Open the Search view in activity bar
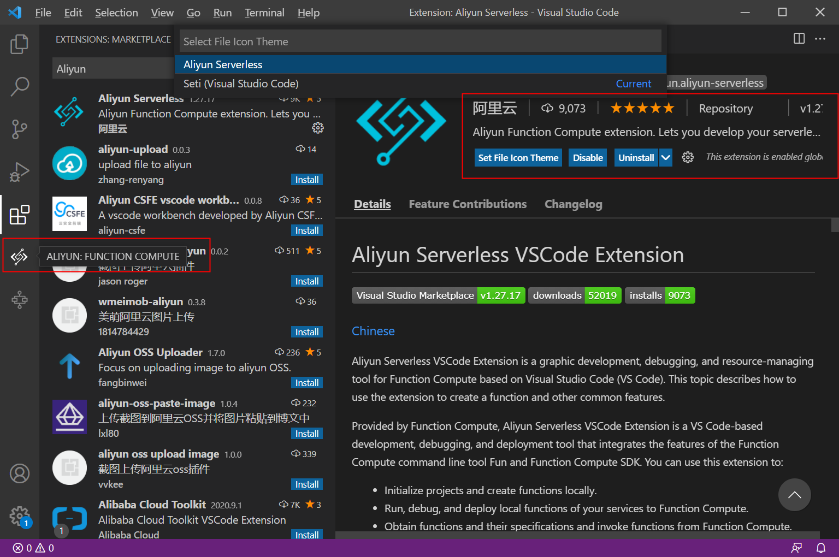This screenshot has height=557, width=839. tap(20, 86)
